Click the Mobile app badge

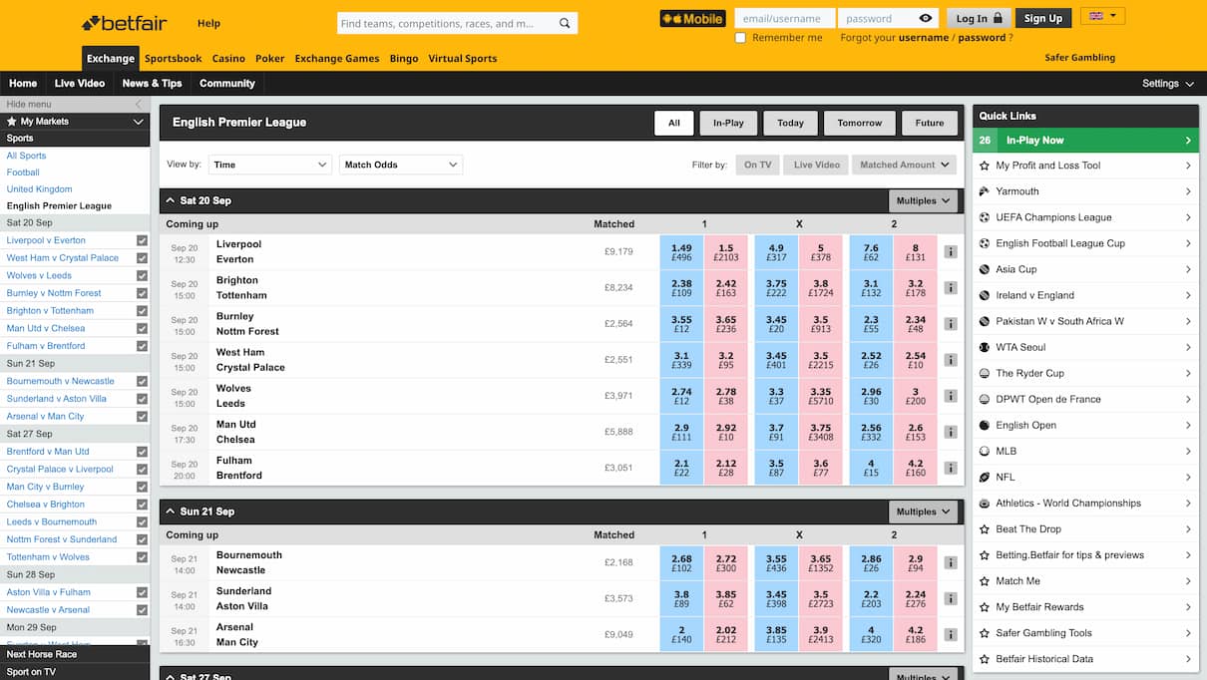click(x=692, y=18)
